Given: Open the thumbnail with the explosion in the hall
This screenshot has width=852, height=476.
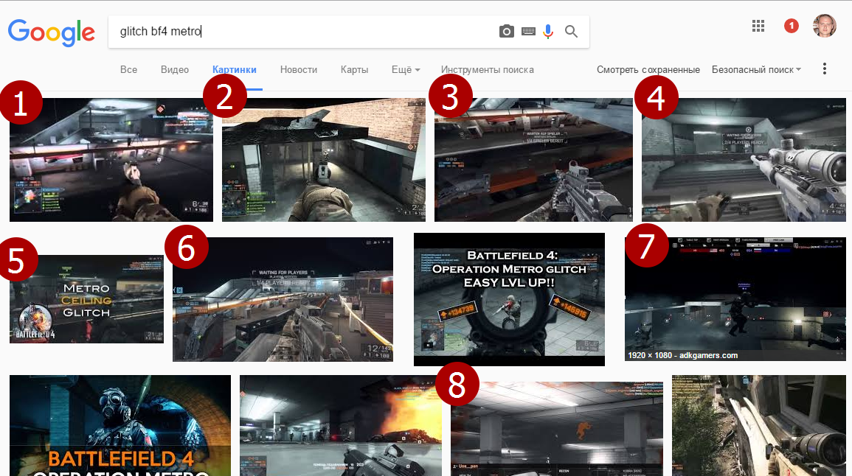Looking at the screenshot, I should tap(341, 425).
